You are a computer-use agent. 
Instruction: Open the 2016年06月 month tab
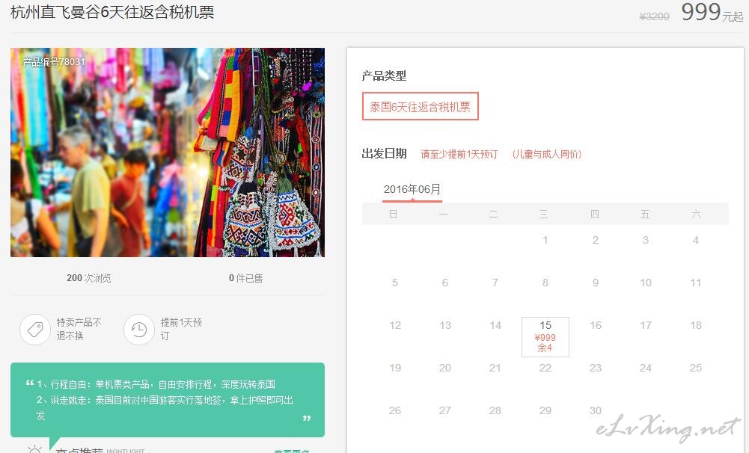click(412, 190)
